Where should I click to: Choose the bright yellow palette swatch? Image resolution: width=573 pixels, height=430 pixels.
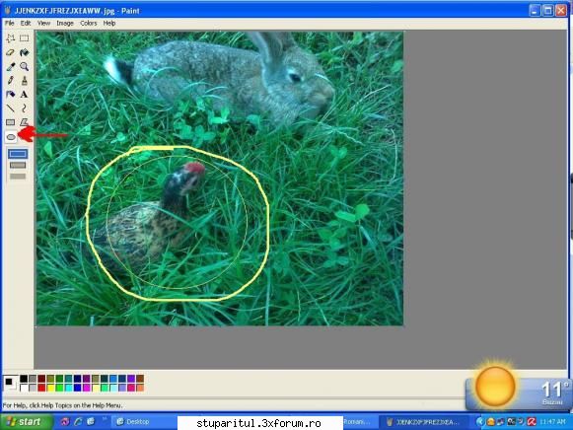[50, 388]
